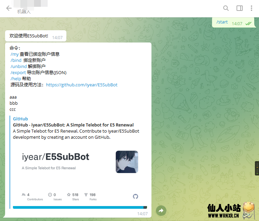
Task: Click the double-check read receipt icon
Action: 248,23
